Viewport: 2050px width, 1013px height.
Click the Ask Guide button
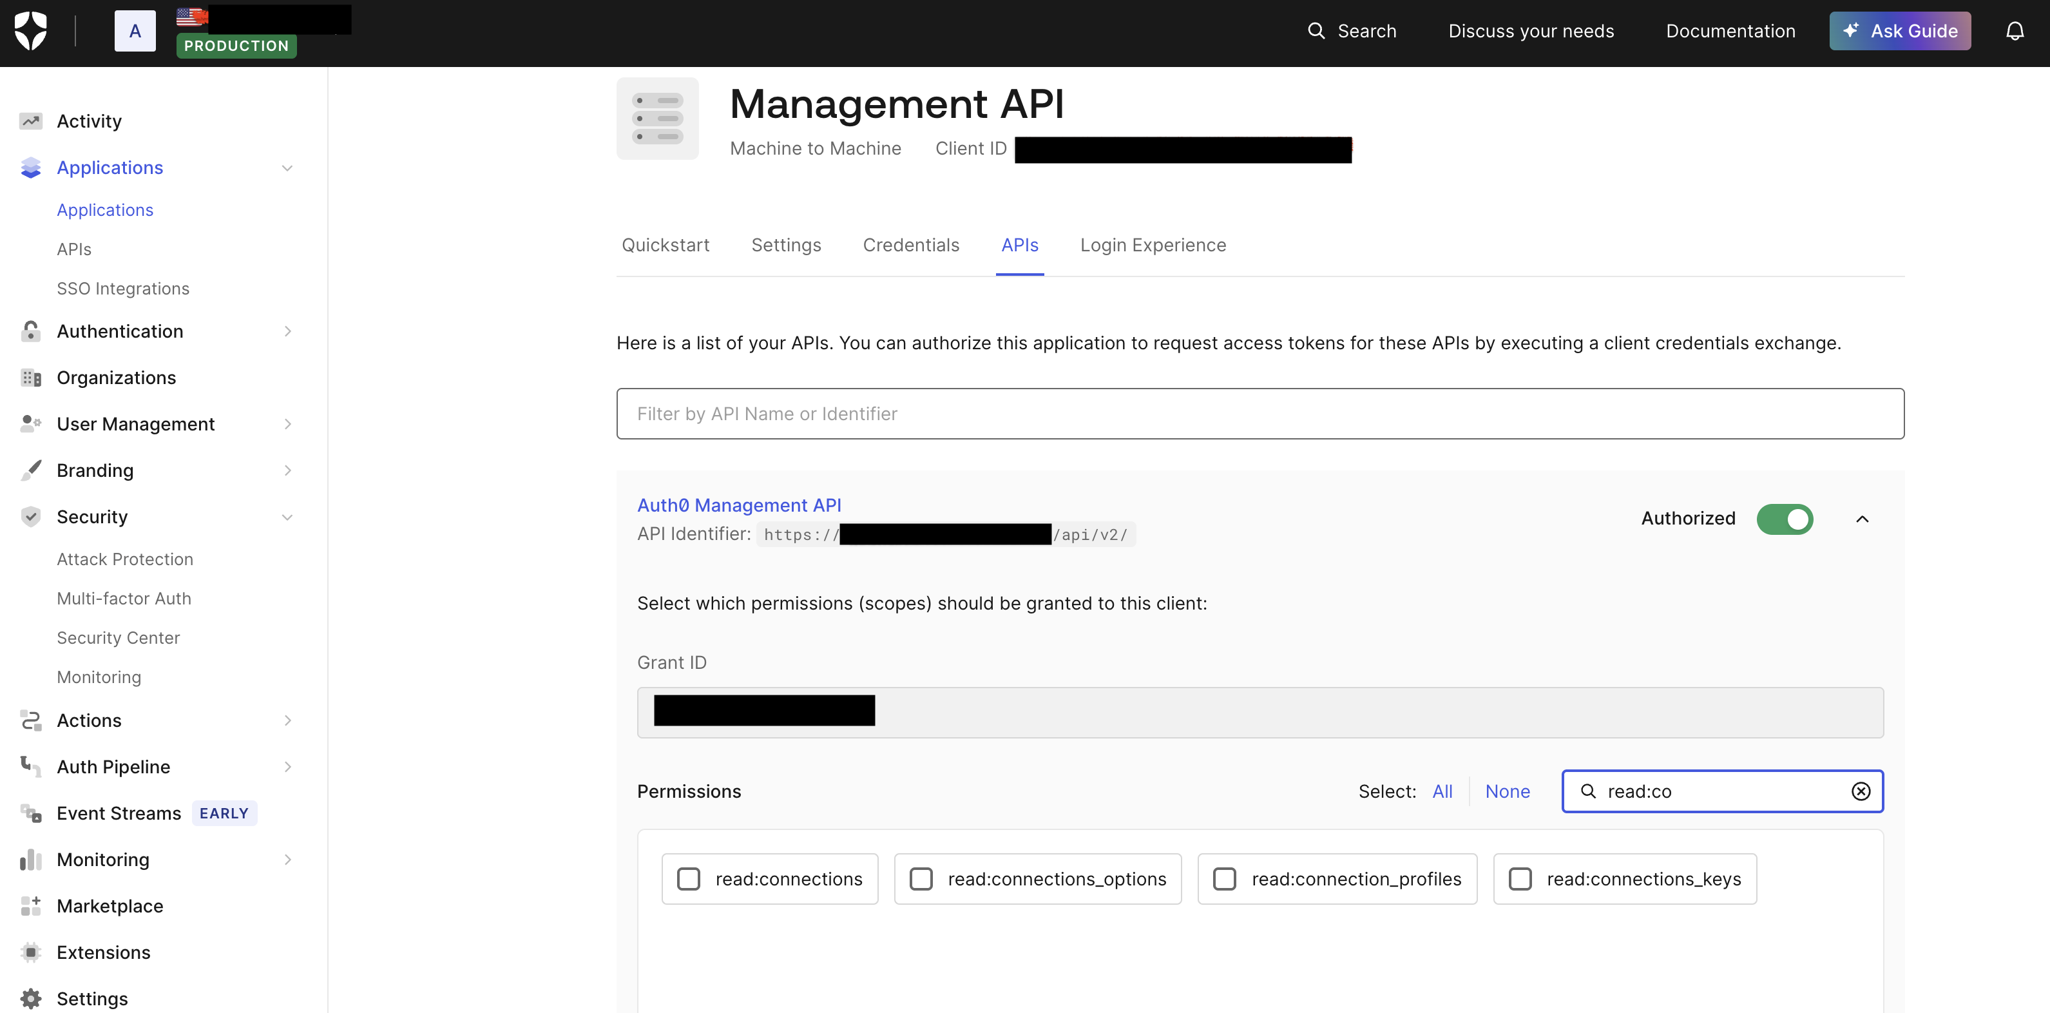(1900, 31)
